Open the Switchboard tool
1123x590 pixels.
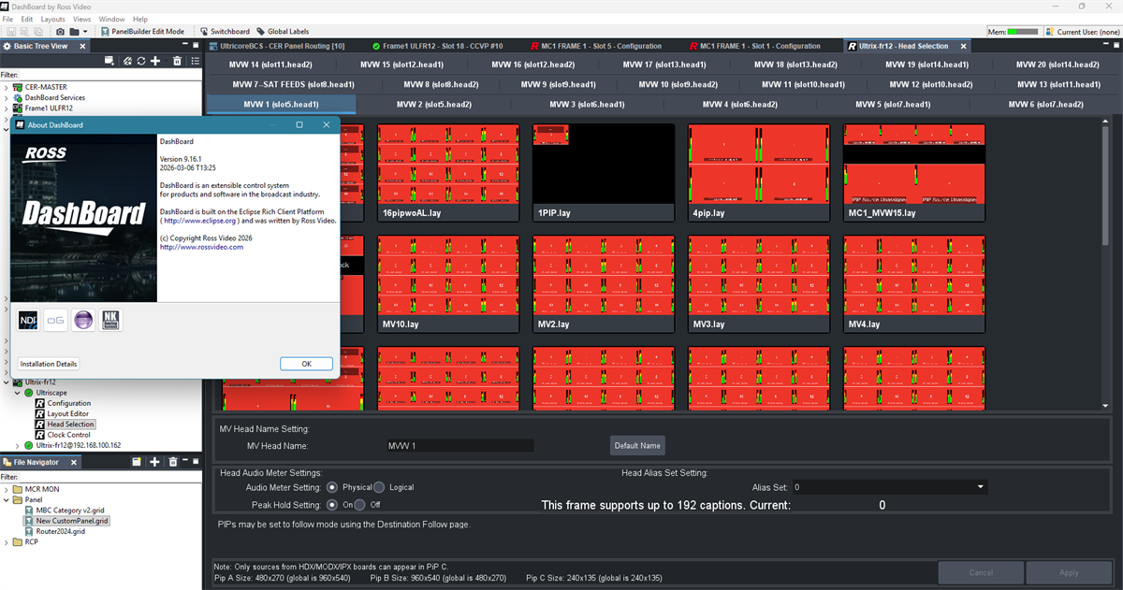pyautogui.click(x=225, y=32)
